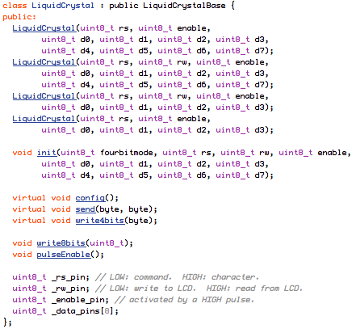
Task: Go to the write8bits method link
Action: pyautogui.click(x=61, y=243)
